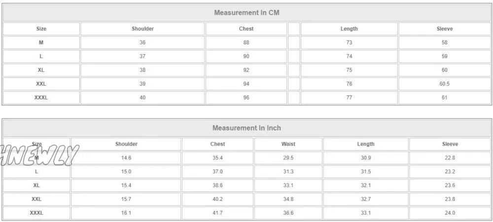Image resolution: width=493 pixels, height=222 pixels.
Task: Select the Chest column header in CM table
Action: (246, 29)
